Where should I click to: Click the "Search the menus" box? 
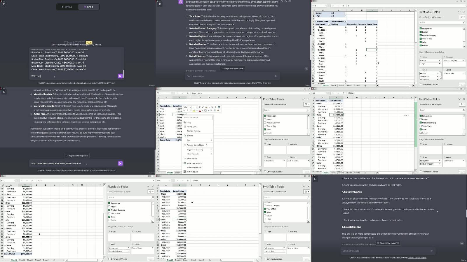click(198, 117)
